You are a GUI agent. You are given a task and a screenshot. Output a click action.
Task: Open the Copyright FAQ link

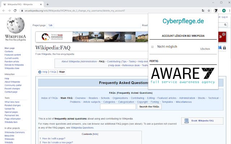(x=142, y=102)
